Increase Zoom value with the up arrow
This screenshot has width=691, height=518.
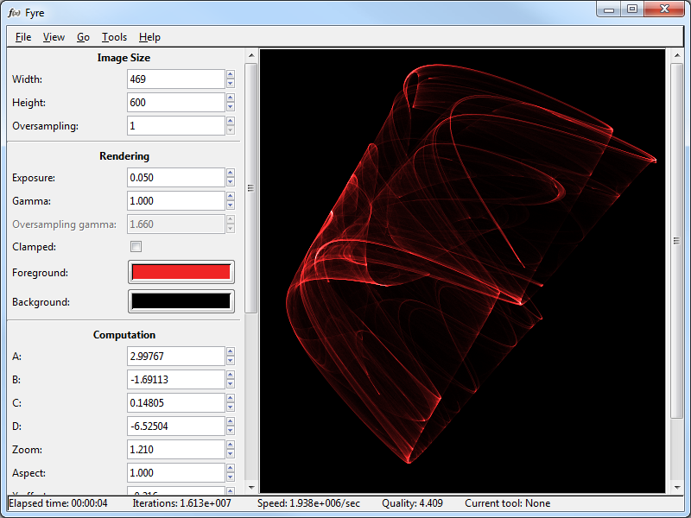coord(231,445)
